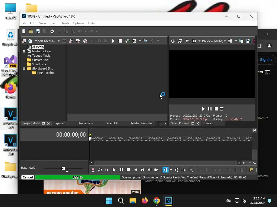277x207 pixels.
Task: Toggle the preview Overlays grid
Action: (230, 41)
